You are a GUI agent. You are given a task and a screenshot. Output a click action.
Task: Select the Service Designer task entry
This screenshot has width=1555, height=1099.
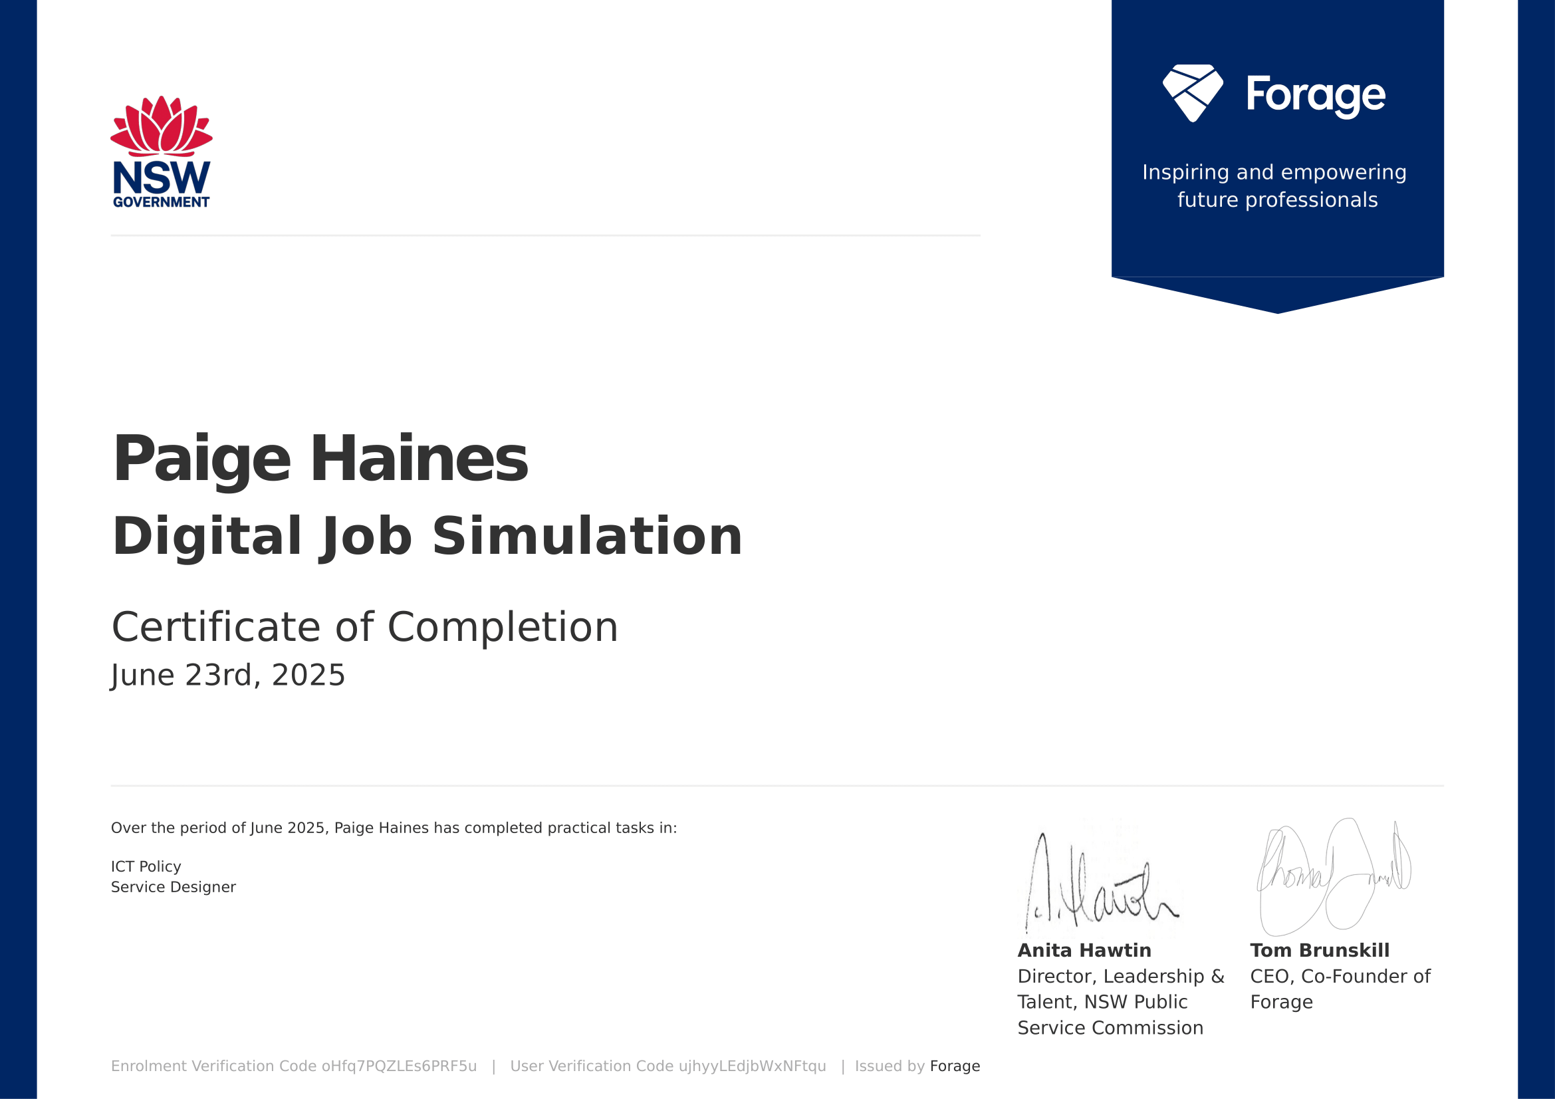pyautogui.click(x=173, y=887)
